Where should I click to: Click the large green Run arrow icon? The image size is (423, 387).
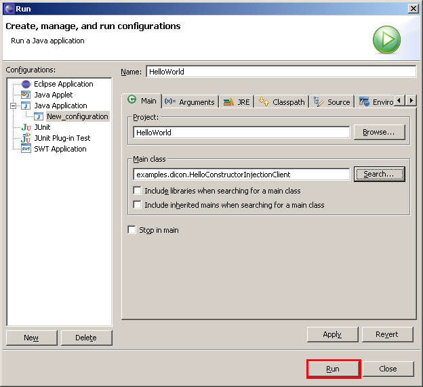pyautogui.click(x=386, y=40)
